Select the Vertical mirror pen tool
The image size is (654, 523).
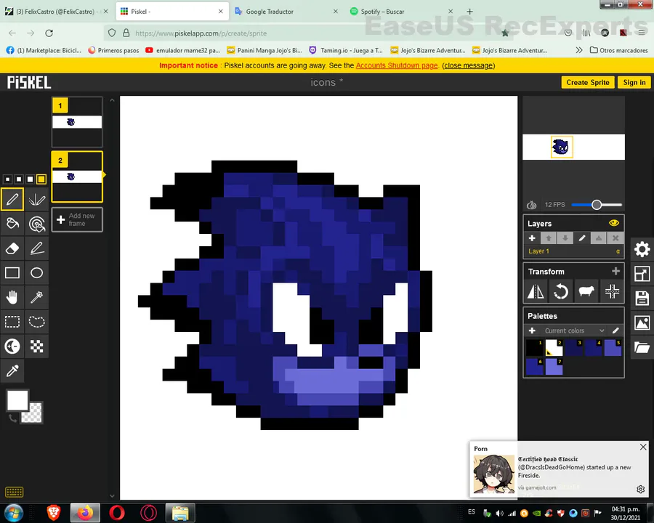(37, 199)
